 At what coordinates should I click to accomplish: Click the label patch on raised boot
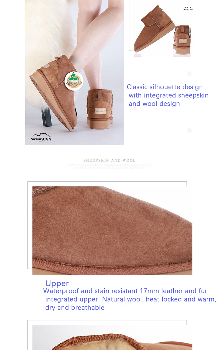tap(47, 66)
